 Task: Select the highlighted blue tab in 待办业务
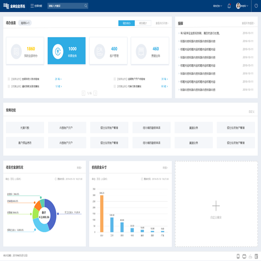[127, 23]
